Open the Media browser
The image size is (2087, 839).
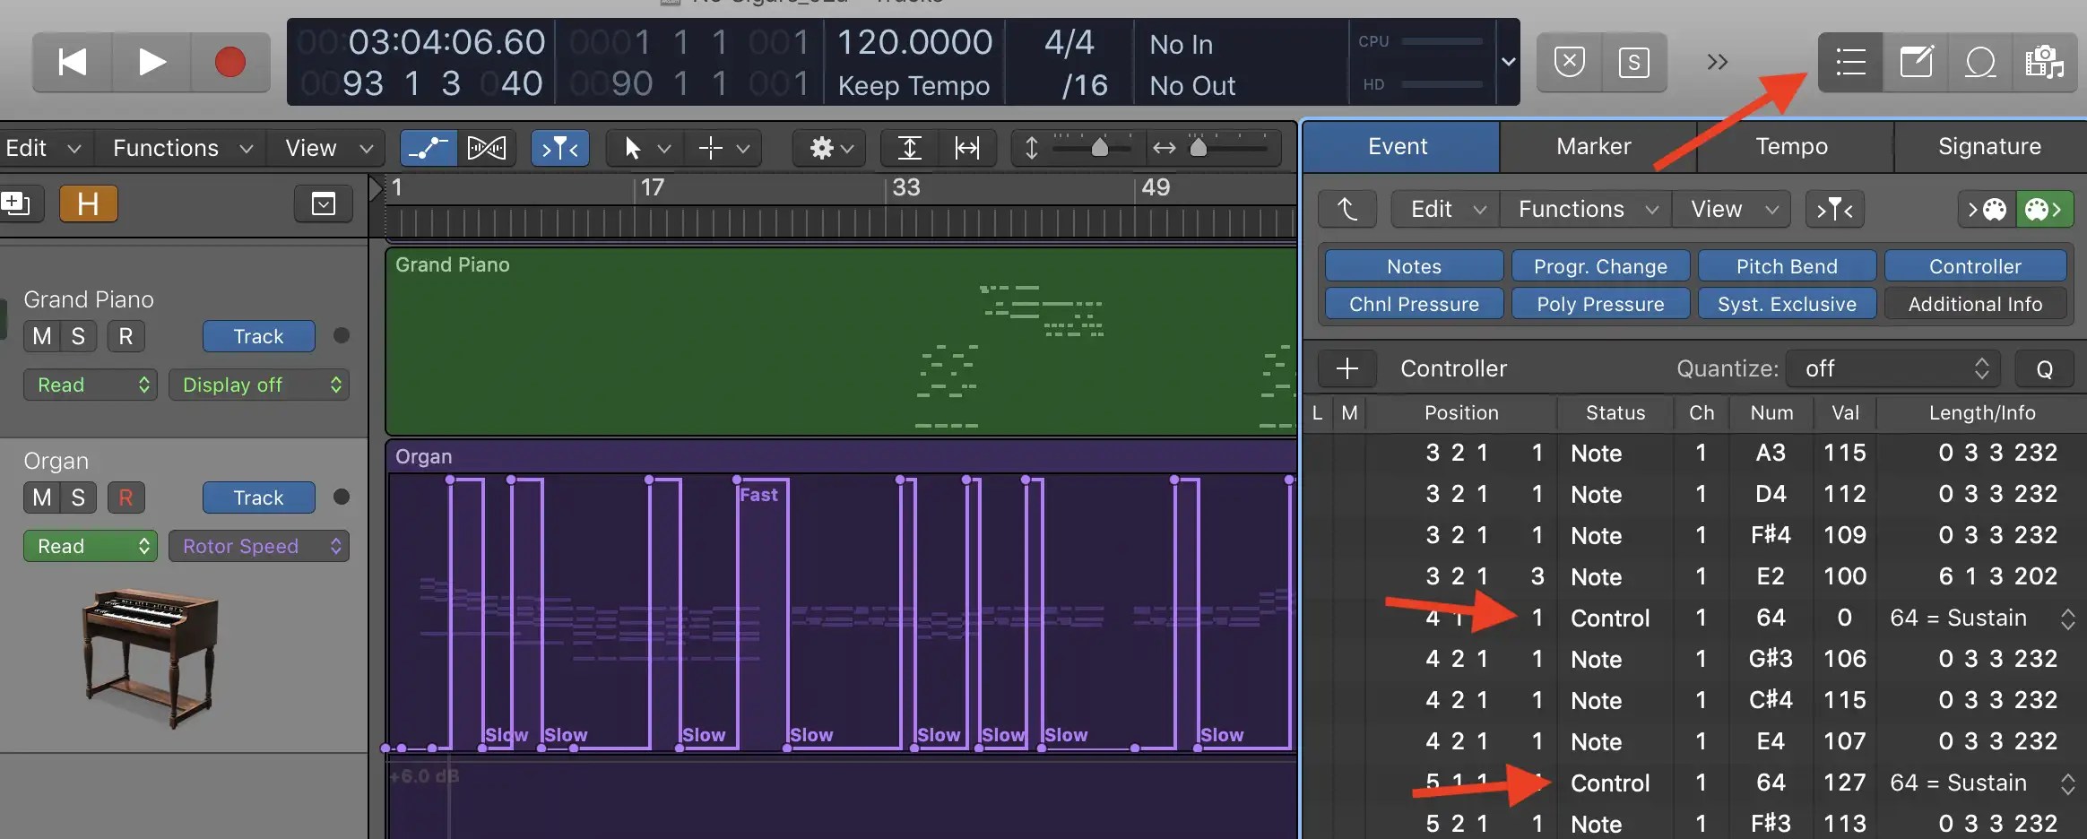click(2044, 62)
